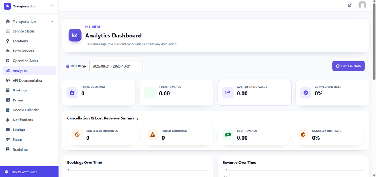376x177 pixels.
Task: Click the Total Bookings calendar-check icon
Action: tap(72, 93)
